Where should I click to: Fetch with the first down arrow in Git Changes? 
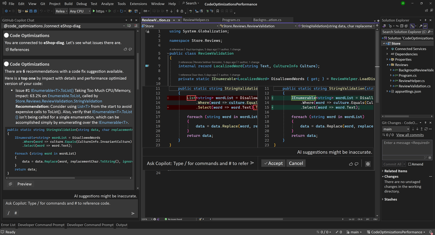(413, 129)
